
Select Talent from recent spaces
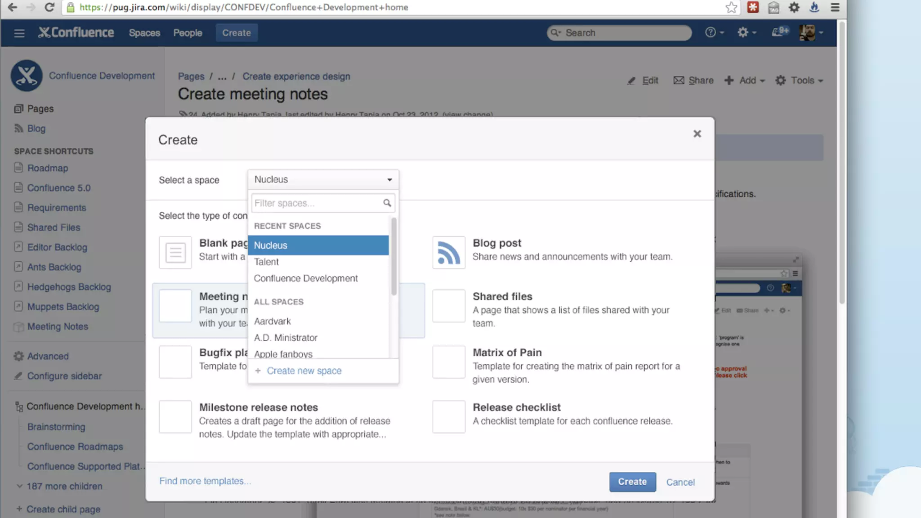266,262
